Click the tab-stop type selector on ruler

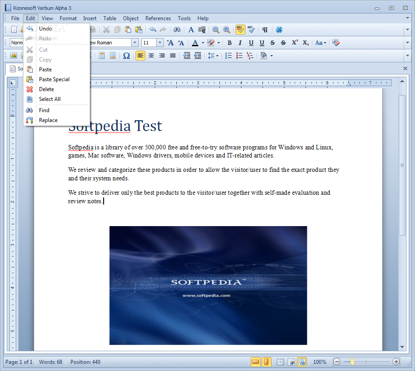pos(12,83)
